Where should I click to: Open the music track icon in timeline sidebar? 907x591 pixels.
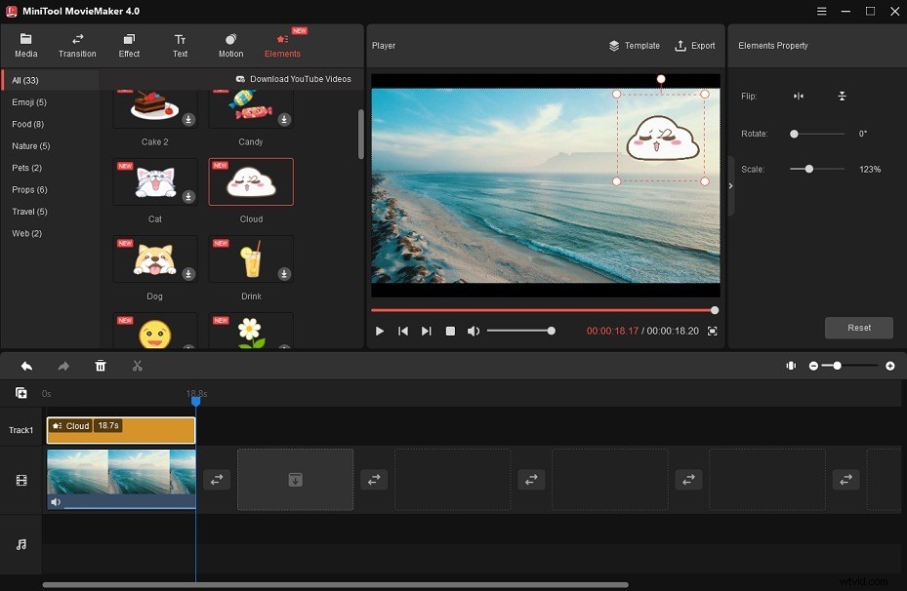pyautogui.click(x=20, y=544)
